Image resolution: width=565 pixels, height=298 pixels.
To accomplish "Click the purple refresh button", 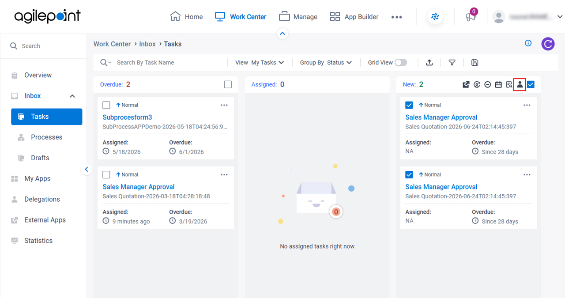I will coord(548,44).
